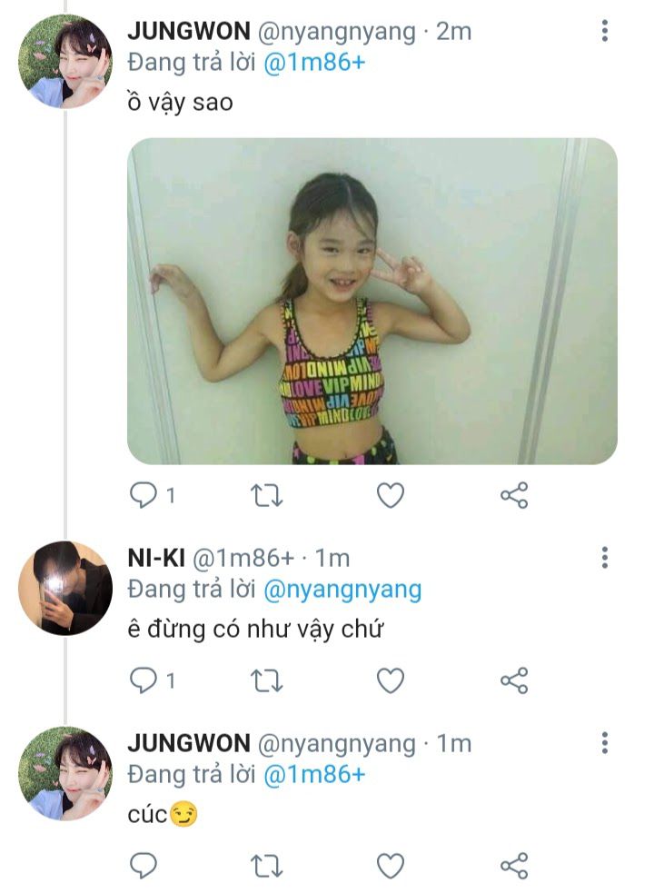Retweet JUNGWON's "cúc" tweet

(266, 866)
